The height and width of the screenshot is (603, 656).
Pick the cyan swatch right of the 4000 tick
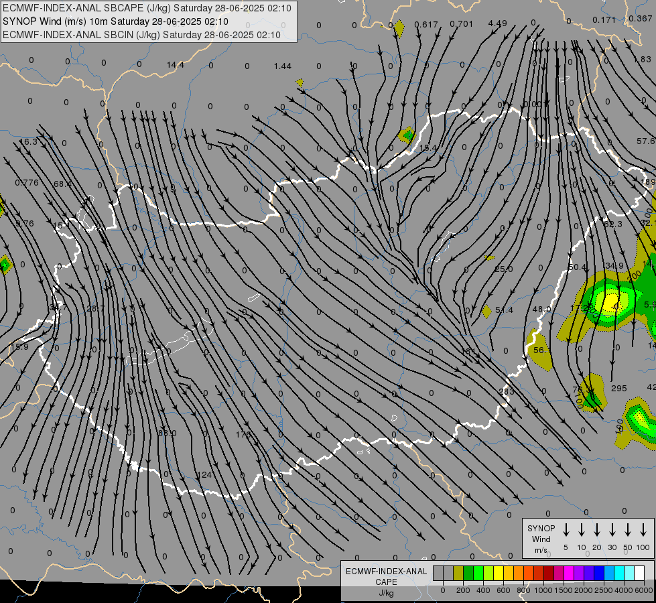(x=629, y=574)
